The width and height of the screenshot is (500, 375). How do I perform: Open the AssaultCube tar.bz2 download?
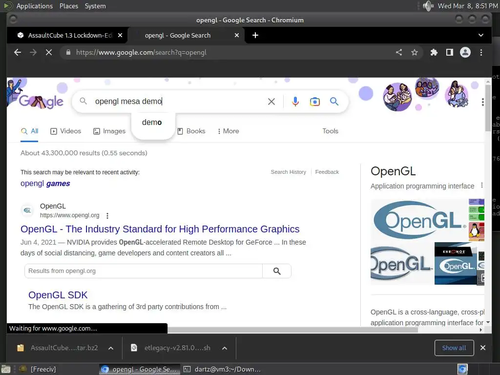58,348
